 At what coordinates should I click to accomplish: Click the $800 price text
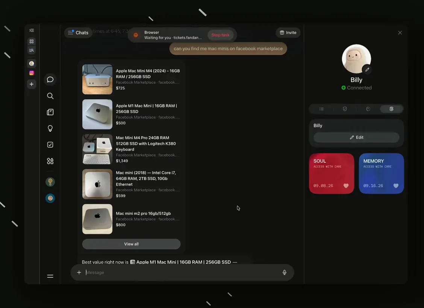tap(121, 225)
